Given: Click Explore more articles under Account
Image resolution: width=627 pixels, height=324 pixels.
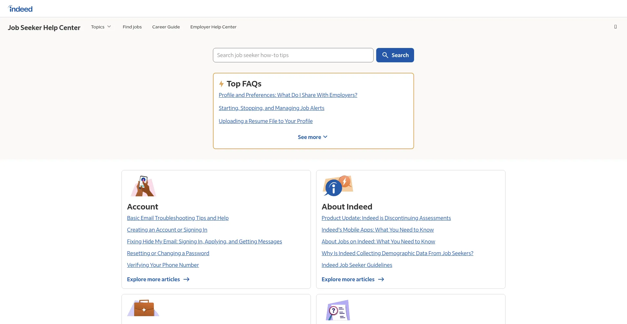Looking at the screenshot, I should point(158,279).
